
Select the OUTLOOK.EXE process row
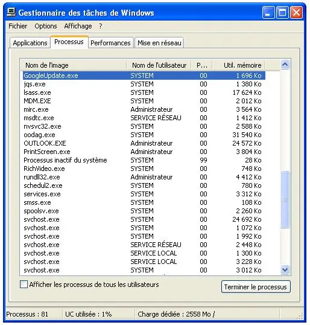tap(144, 143)
